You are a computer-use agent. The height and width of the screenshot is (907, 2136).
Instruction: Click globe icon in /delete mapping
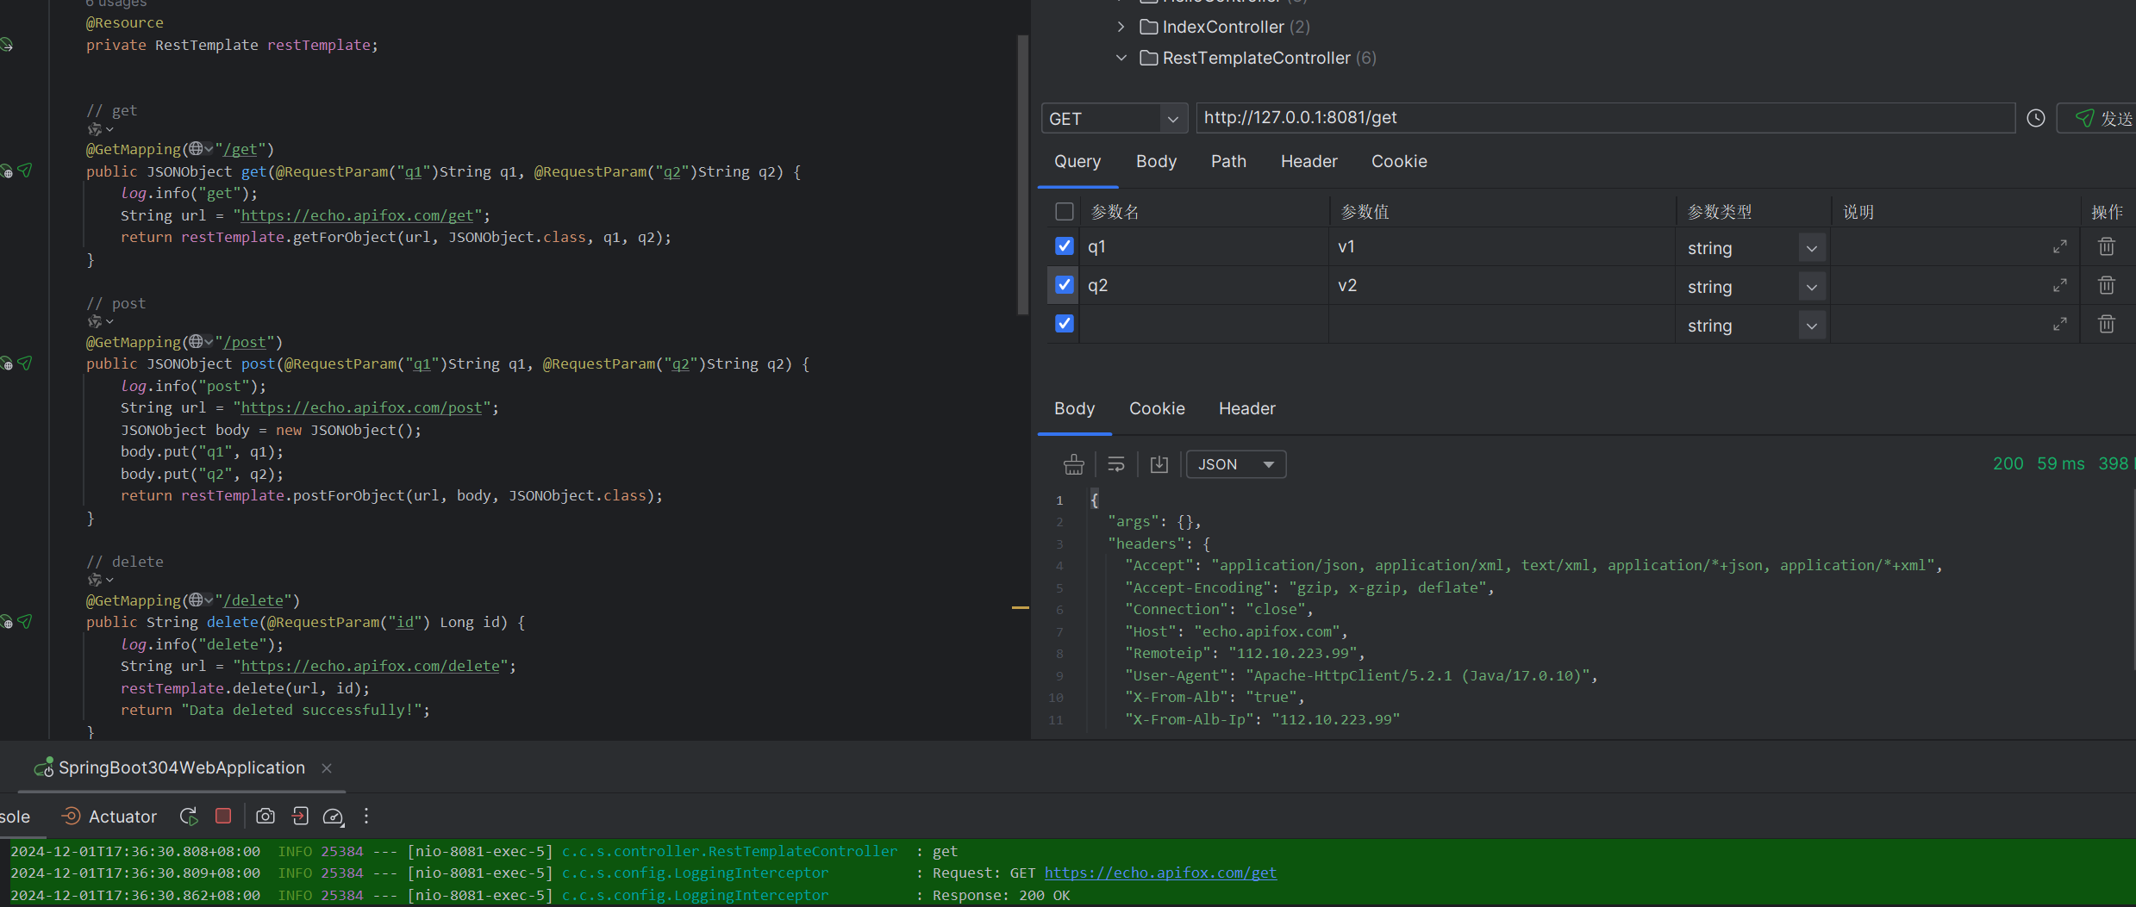(197, 600)
